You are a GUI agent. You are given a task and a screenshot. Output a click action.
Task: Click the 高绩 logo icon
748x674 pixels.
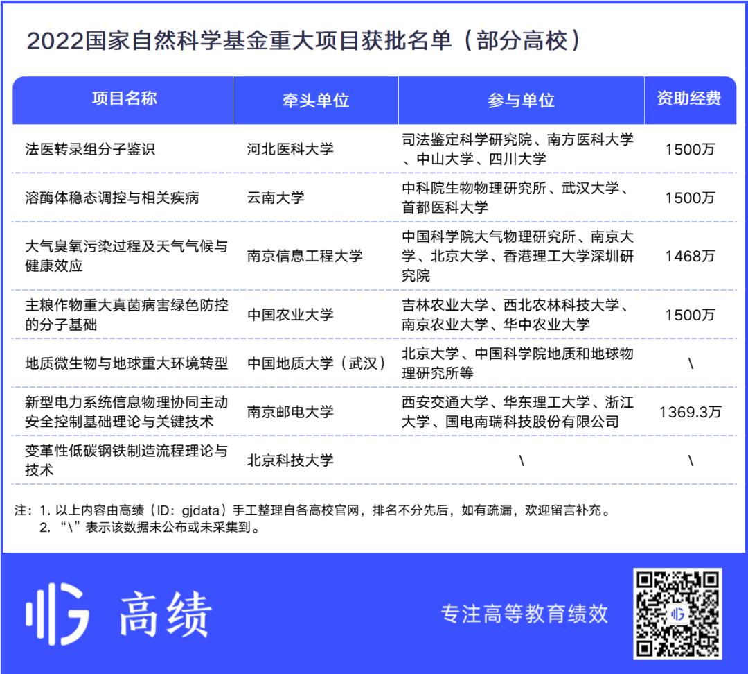[57, 614]
